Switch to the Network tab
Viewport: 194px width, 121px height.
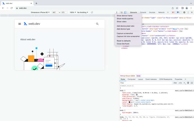point(161,12)
